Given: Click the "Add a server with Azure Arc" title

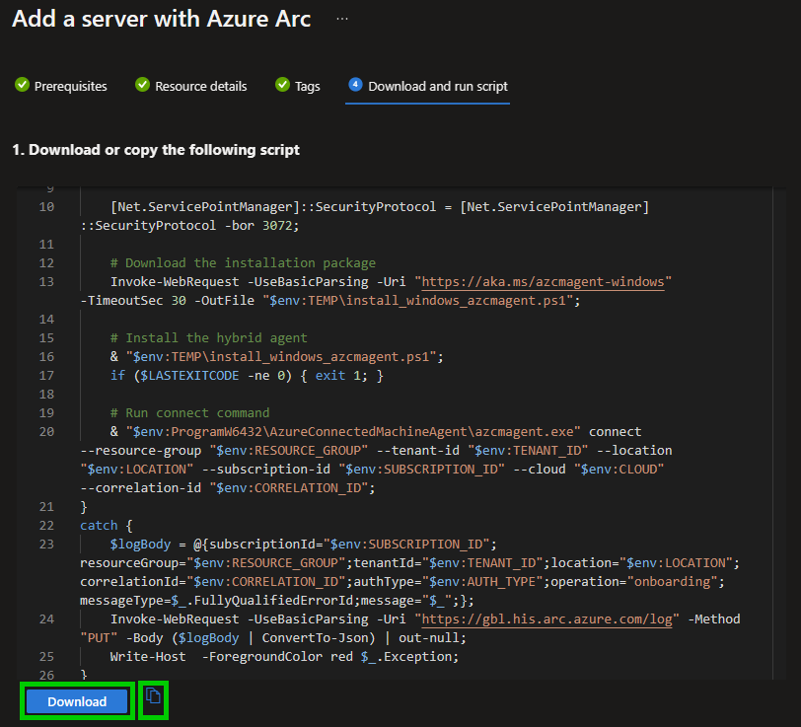Looking at the screenshot, I should point(162,20).
